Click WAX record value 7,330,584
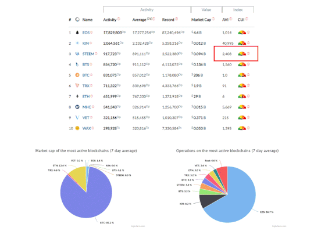 pyautogui.click(x=170, y=128)
